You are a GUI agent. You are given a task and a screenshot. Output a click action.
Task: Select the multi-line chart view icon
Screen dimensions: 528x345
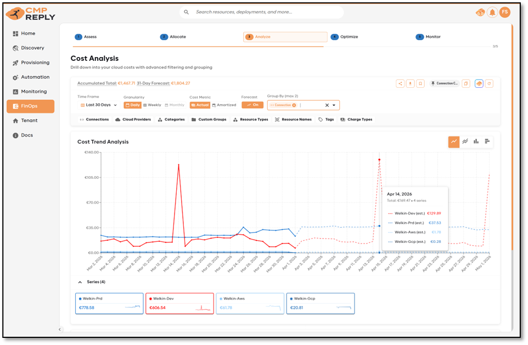465,142
